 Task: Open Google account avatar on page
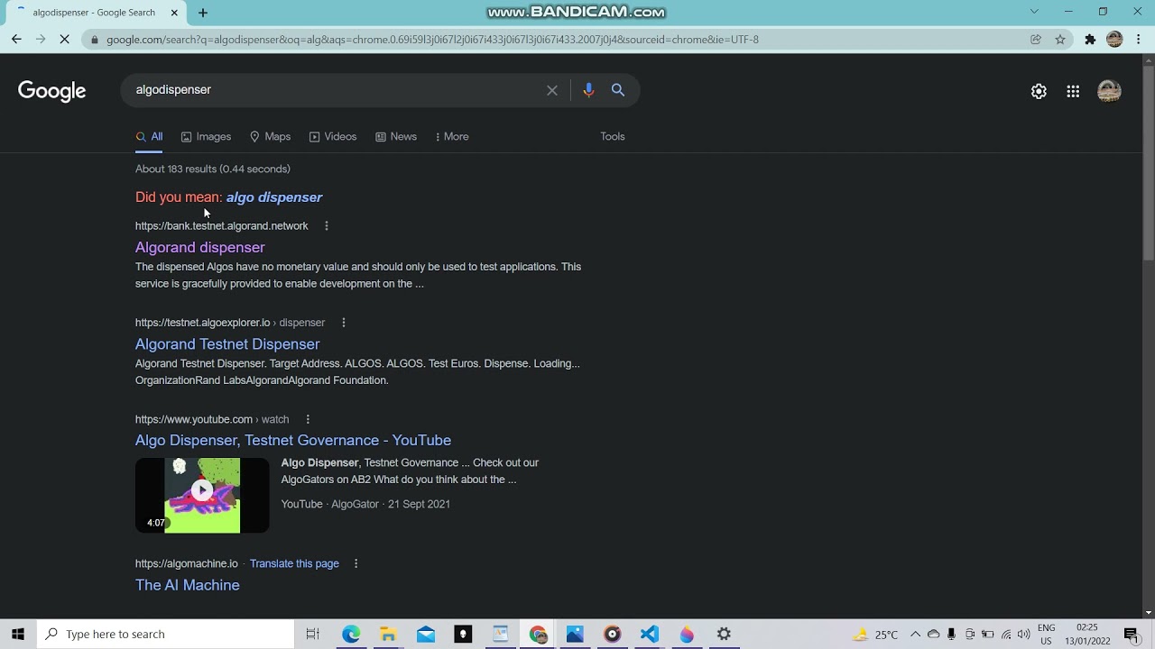[x=1109, y=91]
